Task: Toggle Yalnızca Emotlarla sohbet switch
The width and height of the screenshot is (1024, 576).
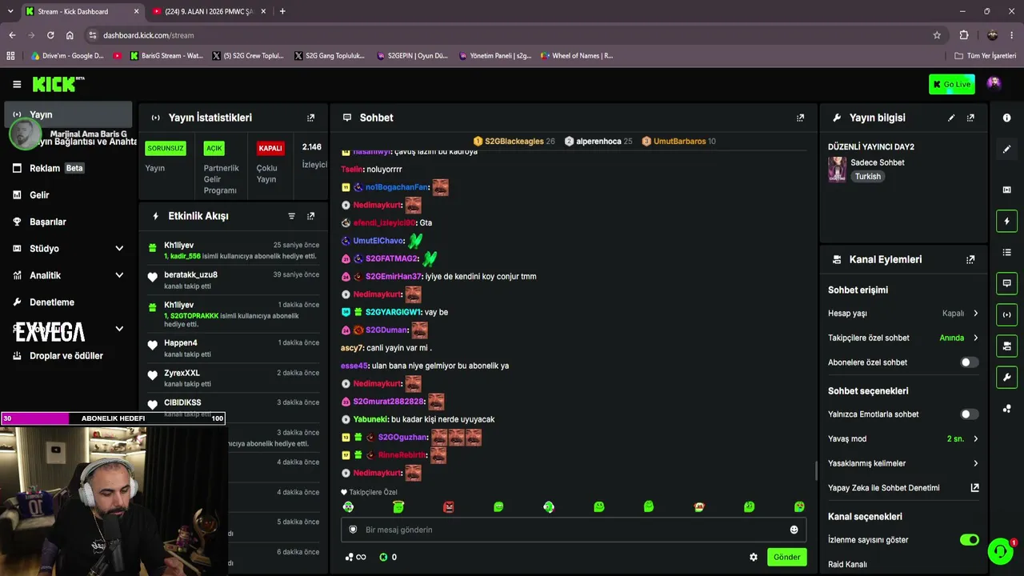Action: (x=969, y=414)
